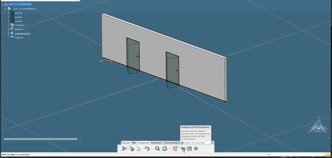Expand the Geometrical Set.1 node
Screen dimensions: 332x158
[x=9, y=33]
